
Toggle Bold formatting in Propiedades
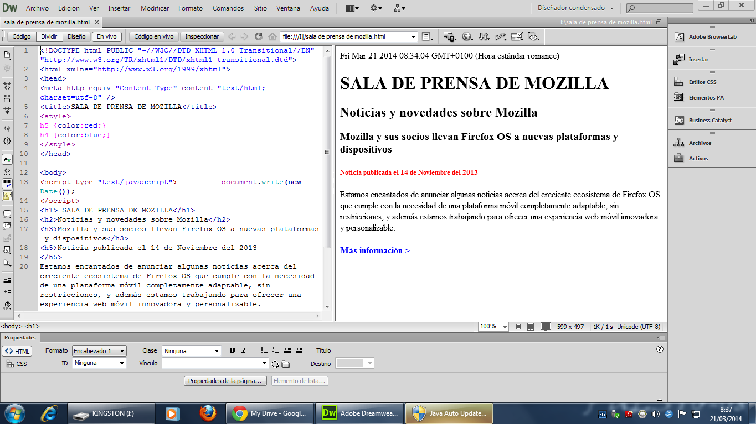[x=232, y=350]
